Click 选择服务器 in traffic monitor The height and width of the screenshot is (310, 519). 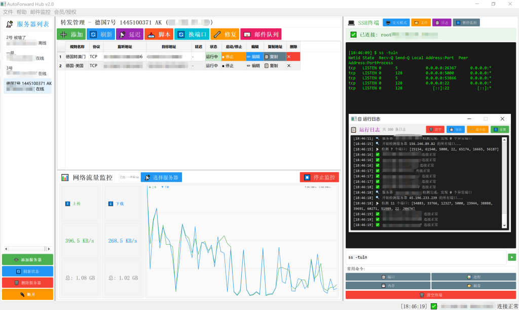(161, 177)
